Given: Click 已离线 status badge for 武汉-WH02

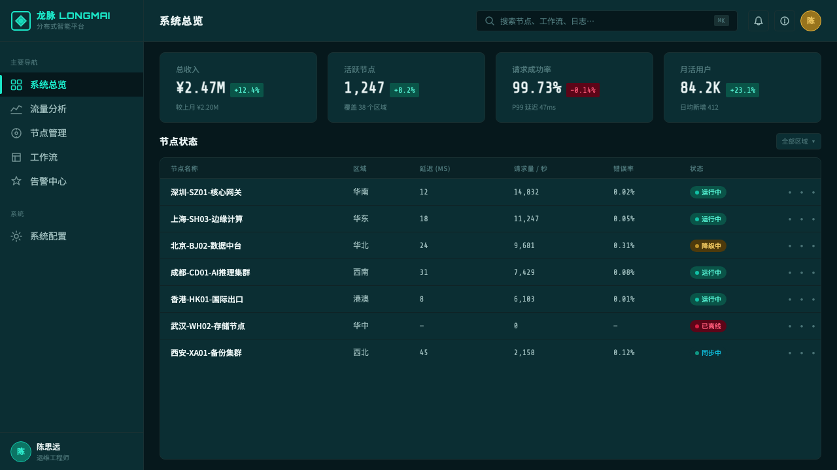Looking at the screenshot, I should coord(708,326).
